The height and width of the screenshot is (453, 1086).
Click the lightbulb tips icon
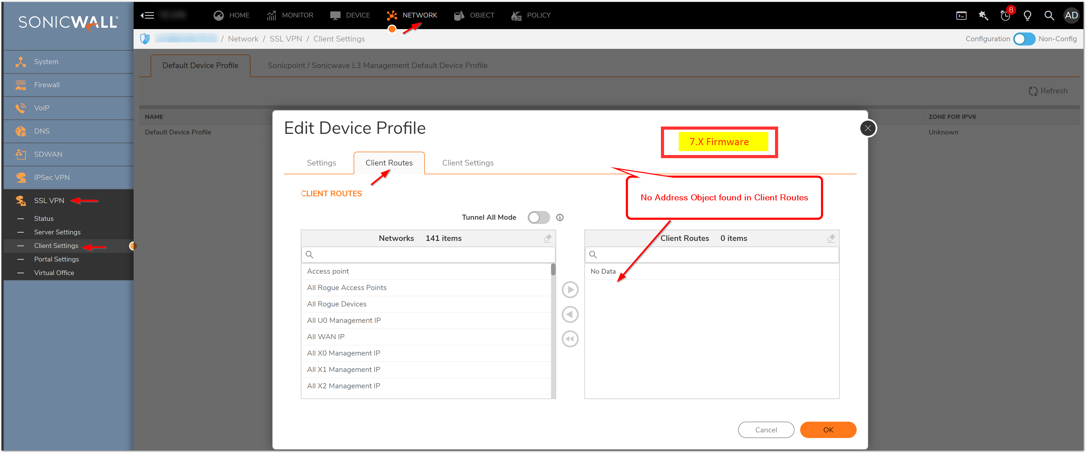[x=1028, y=16]
